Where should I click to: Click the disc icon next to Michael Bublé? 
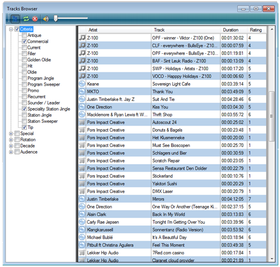point(82,237)
